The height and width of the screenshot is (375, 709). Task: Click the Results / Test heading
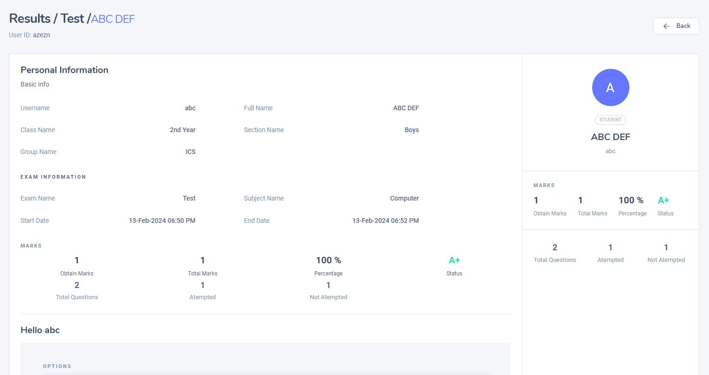click(x=46, y=19)
